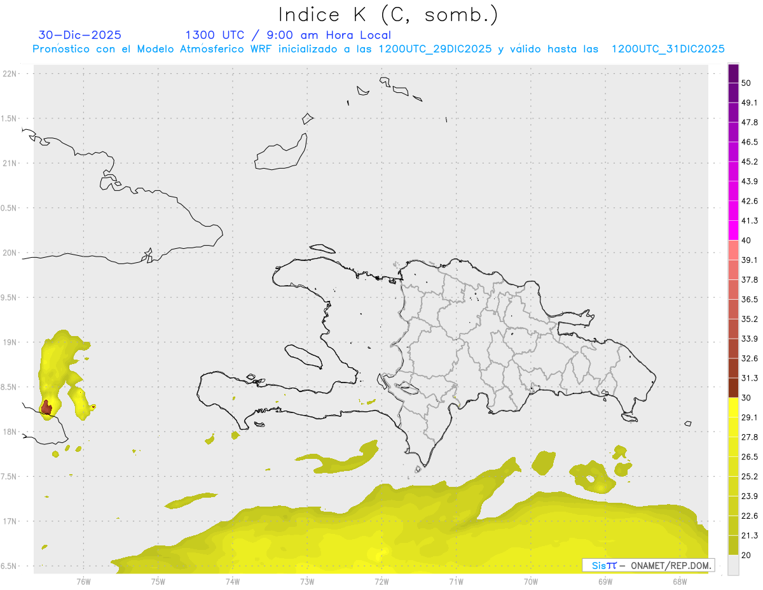
Task: Click the colorbar value '21.3'
Action: (x=750, y=536)
